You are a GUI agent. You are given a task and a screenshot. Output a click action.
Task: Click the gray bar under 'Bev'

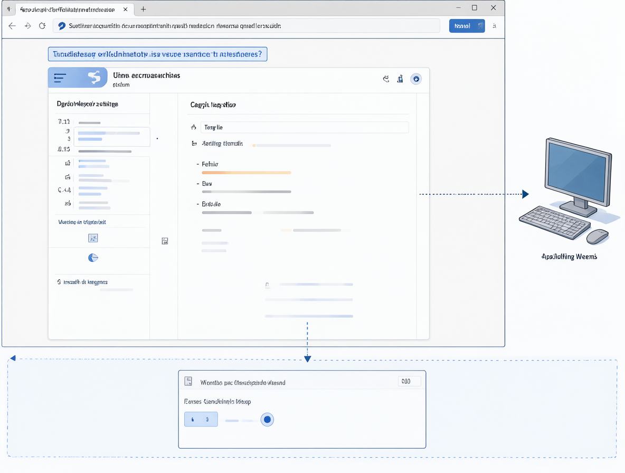[247, 192]
